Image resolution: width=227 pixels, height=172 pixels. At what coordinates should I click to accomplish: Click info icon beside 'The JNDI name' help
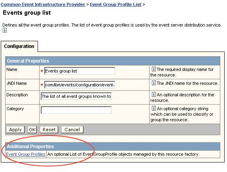(153, 83)
